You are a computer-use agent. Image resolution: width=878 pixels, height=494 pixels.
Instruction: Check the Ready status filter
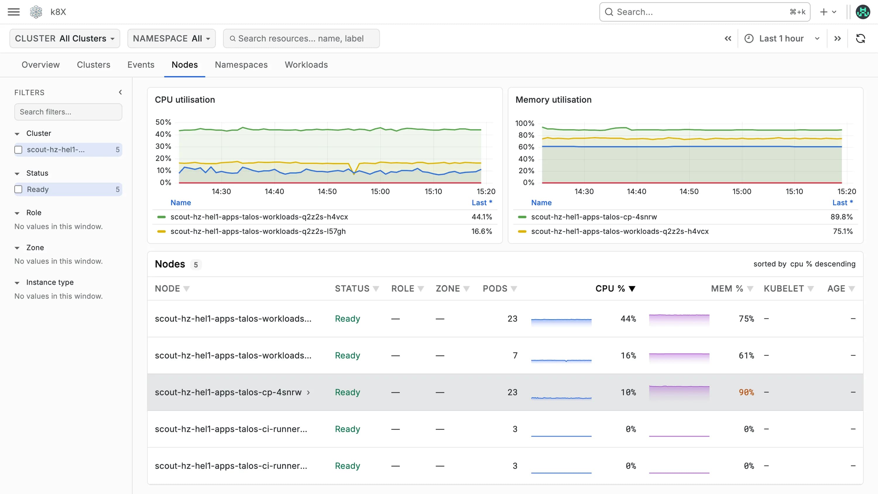click(18, 190)
